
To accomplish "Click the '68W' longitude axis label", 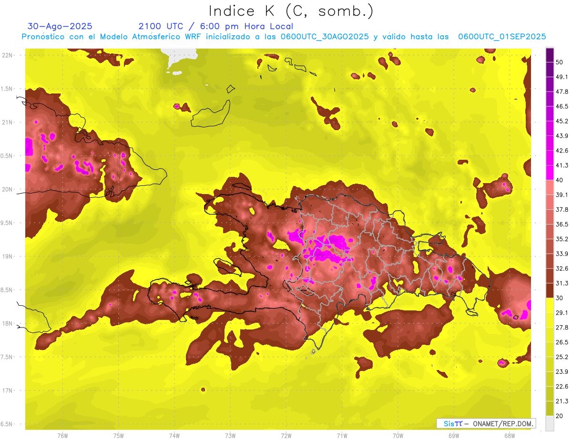I will click(510, 436).
